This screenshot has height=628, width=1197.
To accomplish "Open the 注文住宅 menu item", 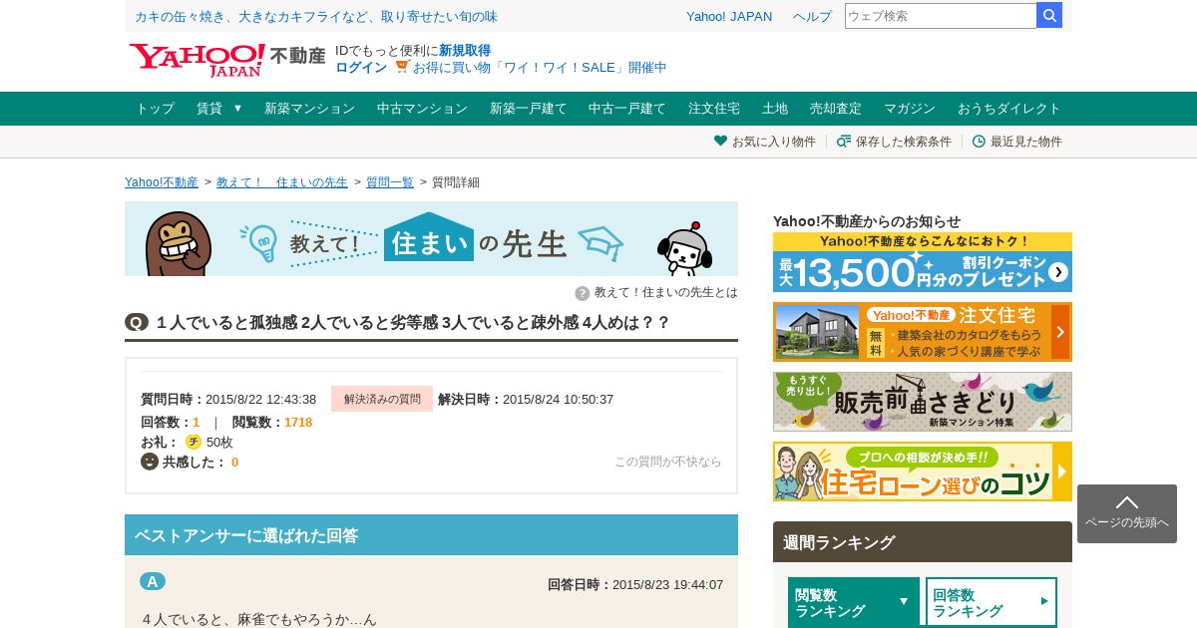I will pos(714,109).
